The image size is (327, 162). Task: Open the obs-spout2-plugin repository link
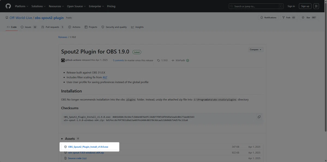(x=49, y=18)
